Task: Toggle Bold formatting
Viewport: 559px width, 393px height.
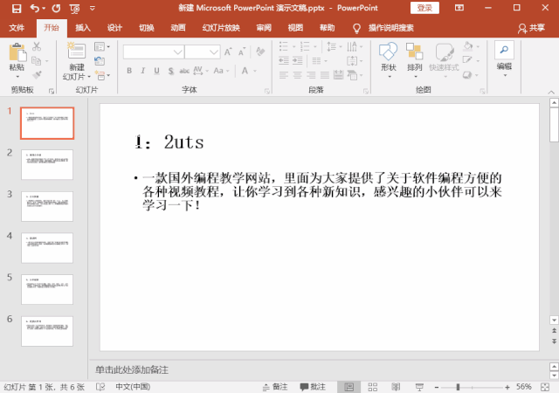Action: [x=129, y=71]
